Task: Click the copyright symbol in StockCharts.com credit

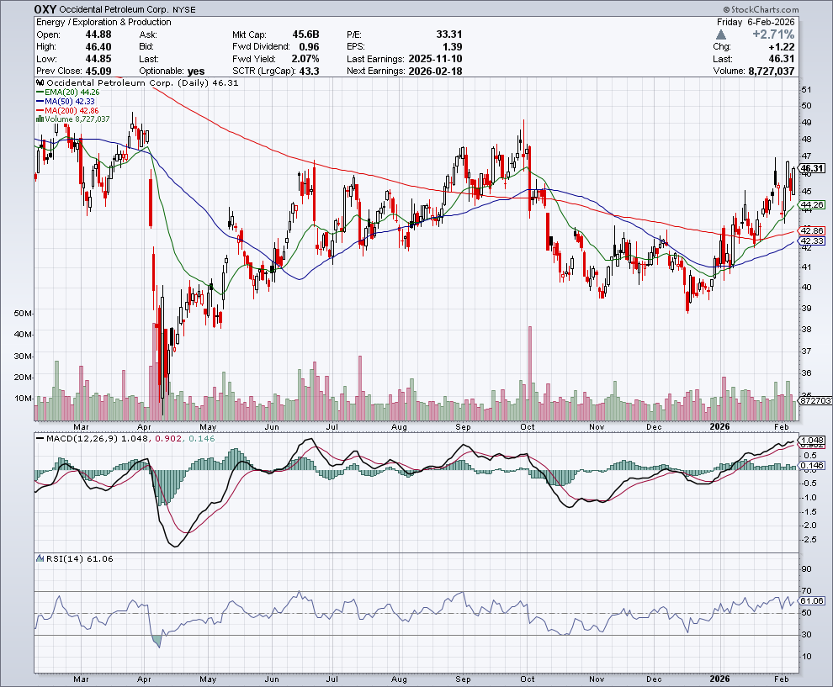Action: [726, 10]
